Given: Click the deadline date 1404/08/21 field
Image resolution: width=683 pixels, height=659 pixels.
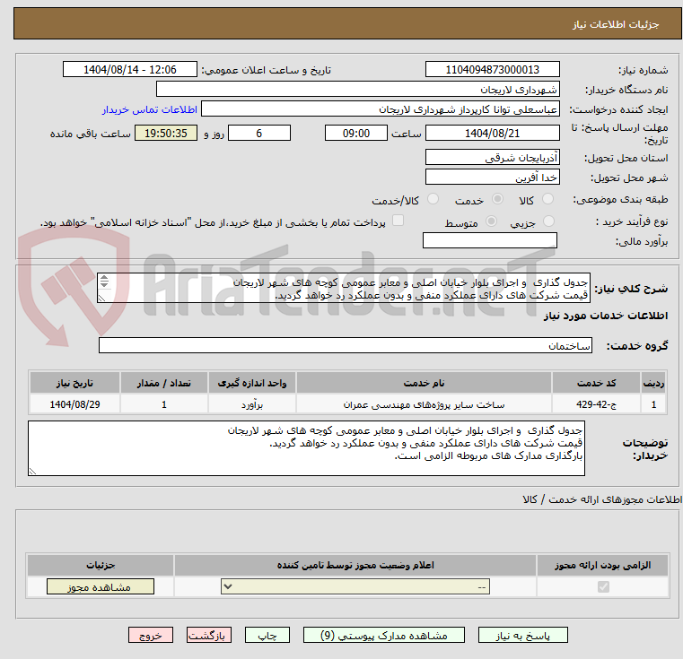Looking at the screenshot, I should click(492, 133).
